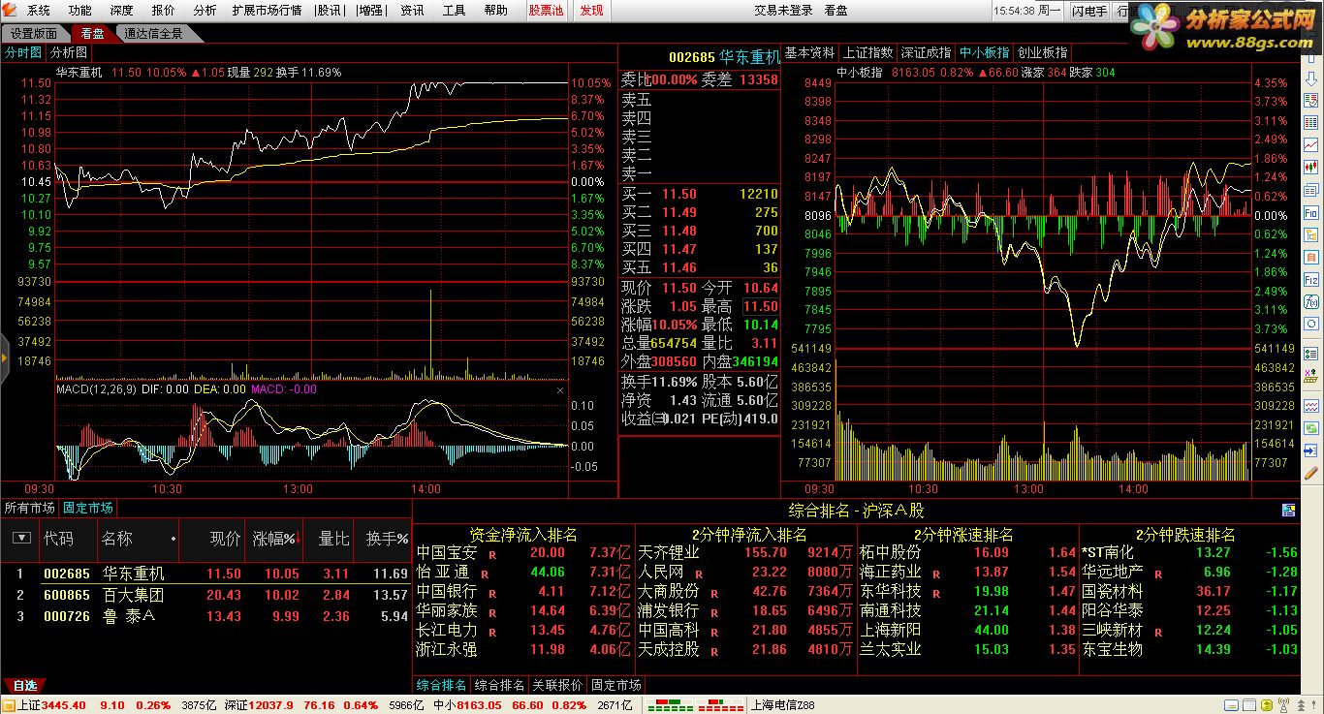Image resolution: width=1324 pixels, height=714 pixels.
Task: Open the red line-chart sidebar icon
Action: click(1311, 143)
